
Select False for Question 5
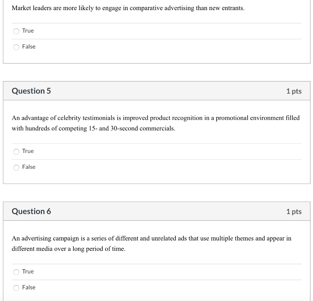click(x=16, y=167)
